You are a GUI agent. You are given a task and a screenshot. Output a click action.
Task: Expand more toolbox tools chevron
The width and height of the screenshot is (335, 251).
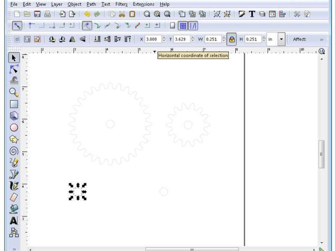click(x=14, y=249)
